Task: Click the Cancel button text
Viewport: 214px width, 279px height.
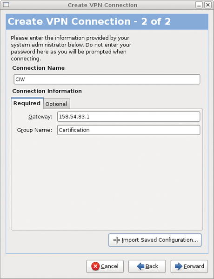Action: (x=109, y=266)
